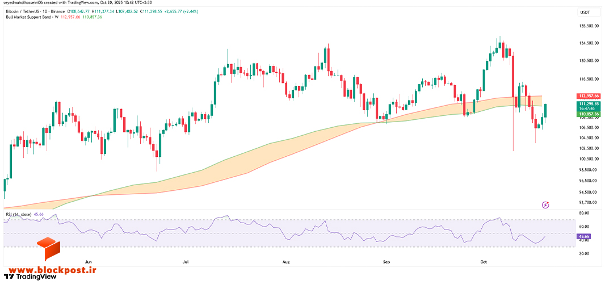Click the Sep label on time axis

[x=386, y=262]
